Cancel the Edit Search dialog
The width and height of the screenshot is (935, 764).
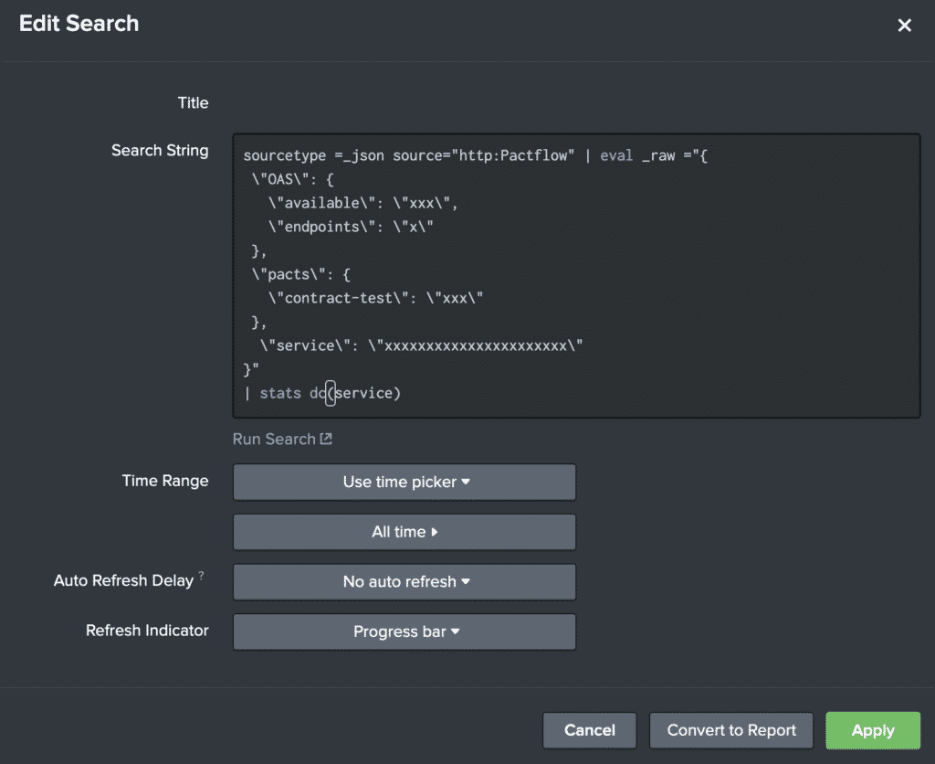(x=589, y=730)
